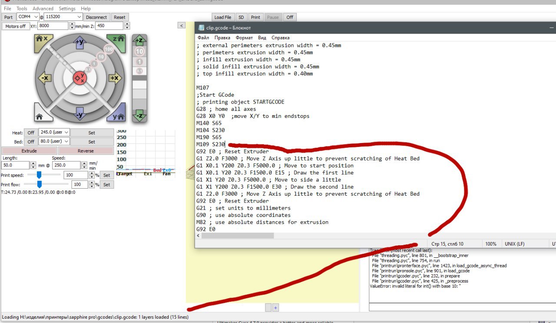Open Pronterface File menu
This screenshot has height=323, width=556.
coord(7,8)
